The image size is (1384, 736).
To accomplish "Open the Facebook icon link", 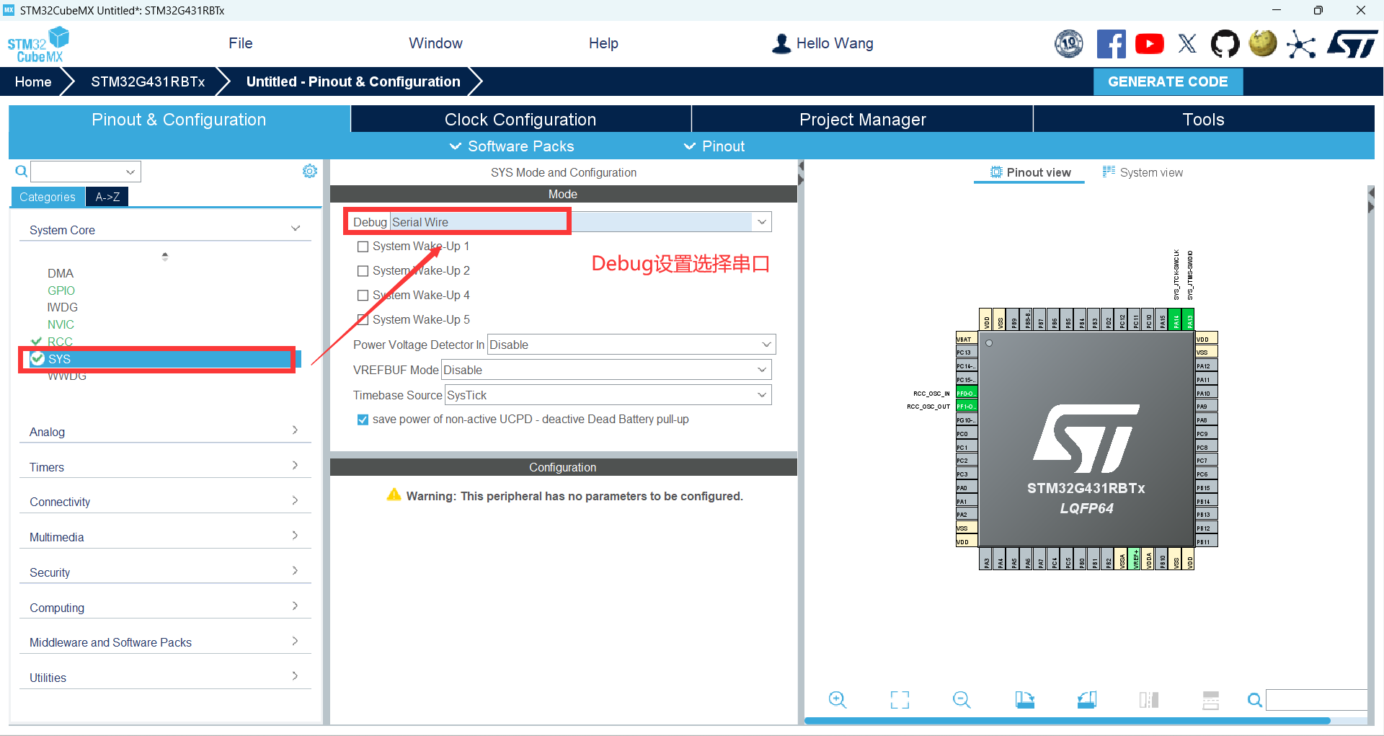I will tap(1111, 44).
